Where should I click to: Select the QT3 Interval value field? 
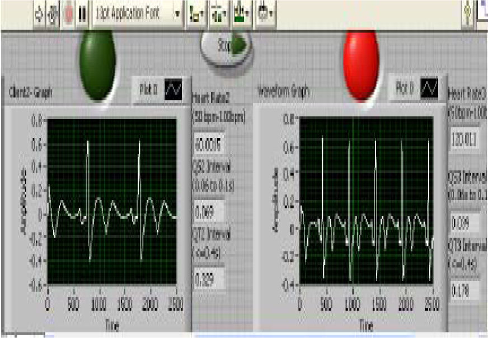(x=464, y=290)
